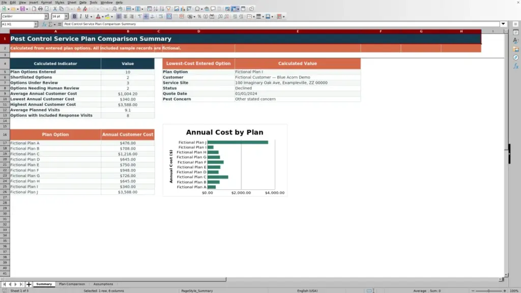Open the sidebar Navigator panel icon
Viewport: 521px width, 293px height.
point(516,58)
